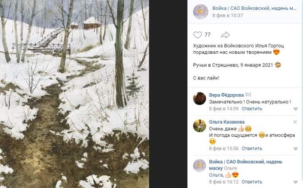Open Вера Фёдорова's profile avatar

(x=199, y=99)
